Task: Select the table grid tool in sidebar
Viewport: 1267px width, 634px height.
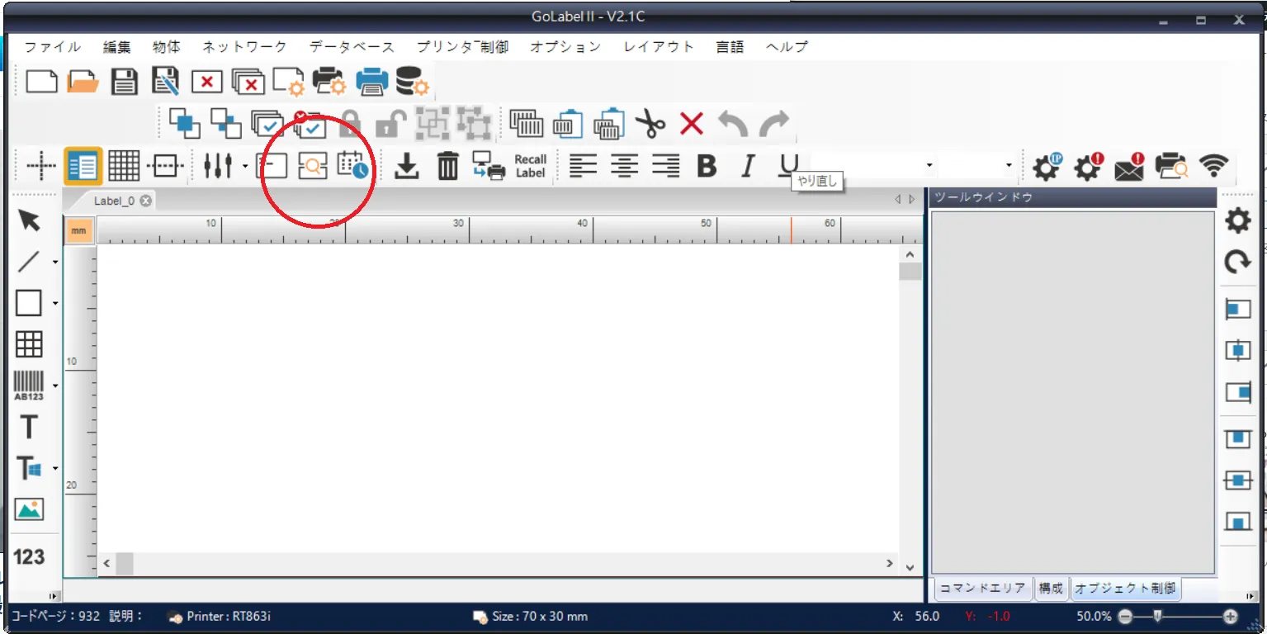Action: [x=29, y=344]
